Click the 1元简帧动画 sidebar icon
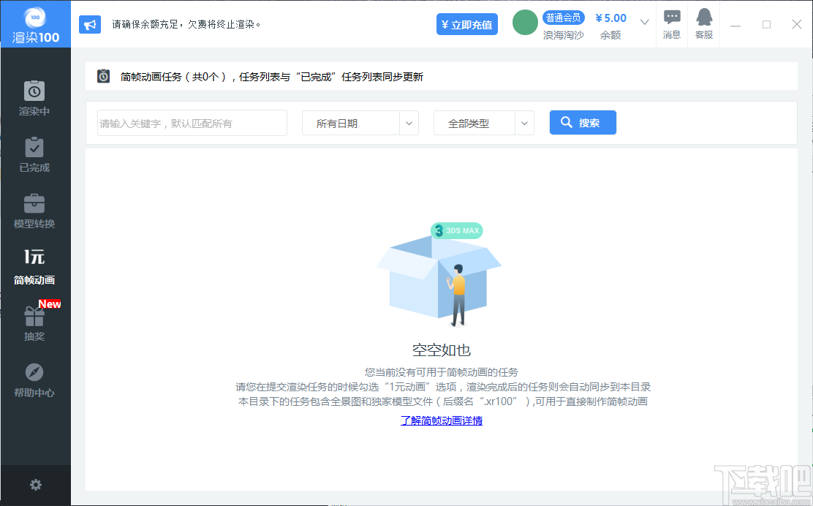813x506 pixels. [x=34, y=265]
